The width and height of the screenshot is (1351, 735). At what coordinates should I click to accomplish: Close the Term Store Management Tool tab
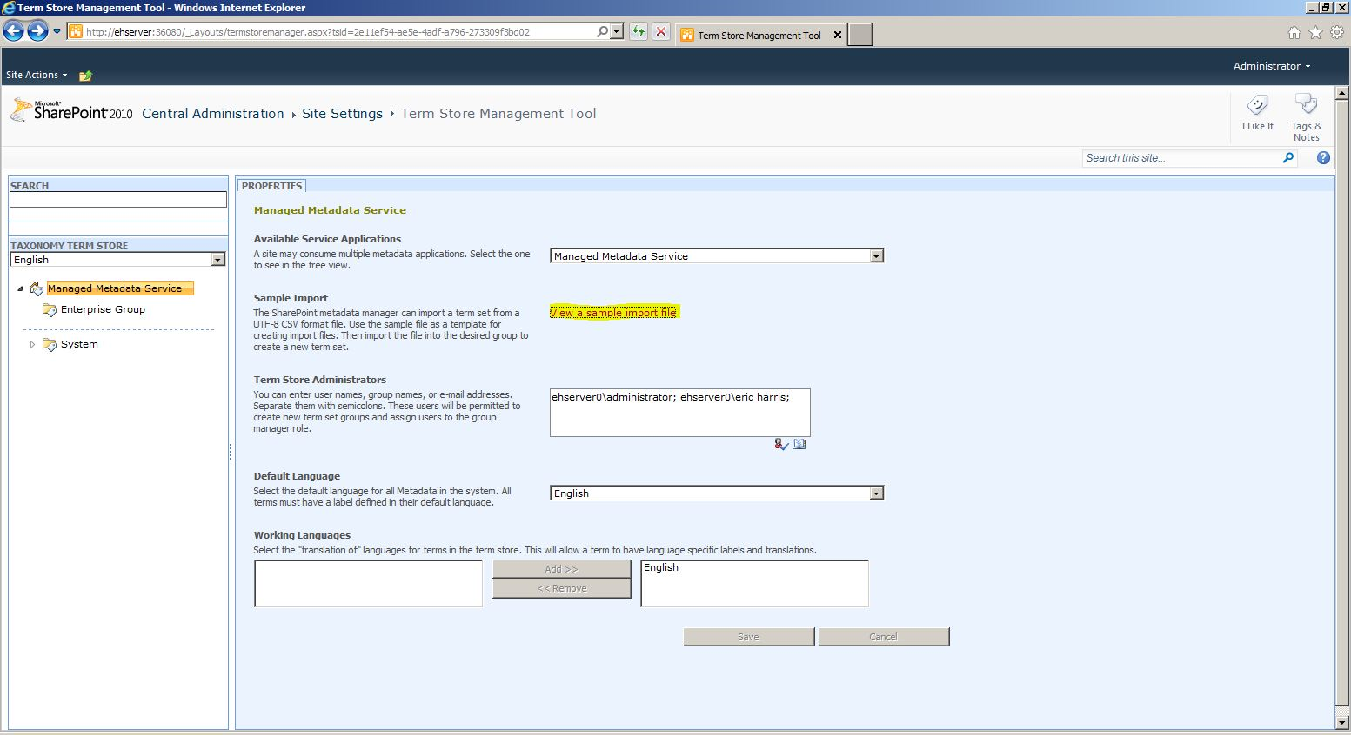[x=838, y=35]
